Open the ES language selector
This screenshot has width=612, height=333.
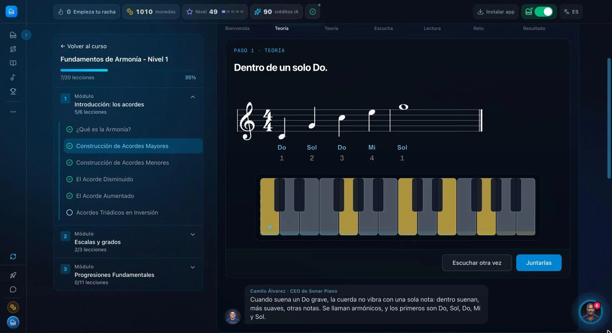[x=571, y=12]
